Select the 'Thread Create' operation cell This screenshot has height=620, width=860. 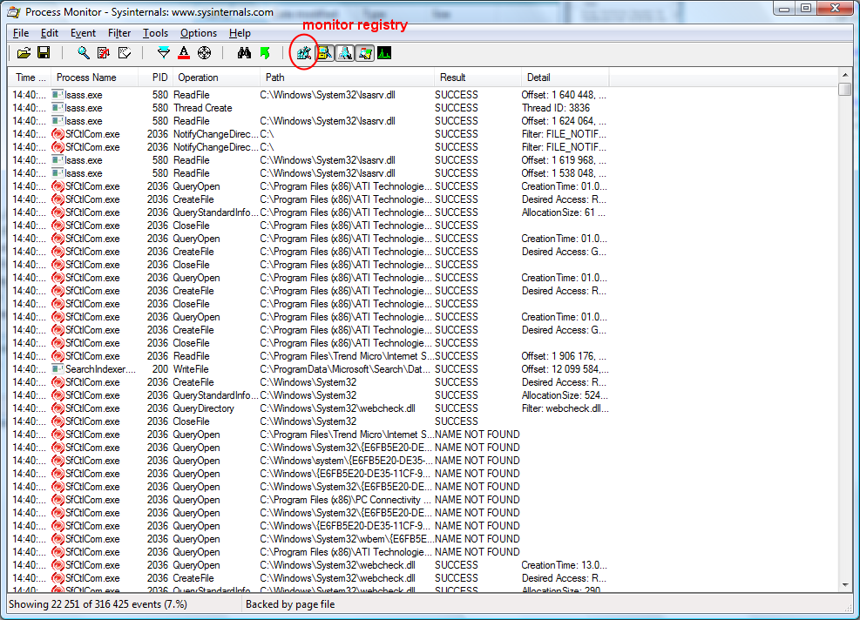coord(202,108)
